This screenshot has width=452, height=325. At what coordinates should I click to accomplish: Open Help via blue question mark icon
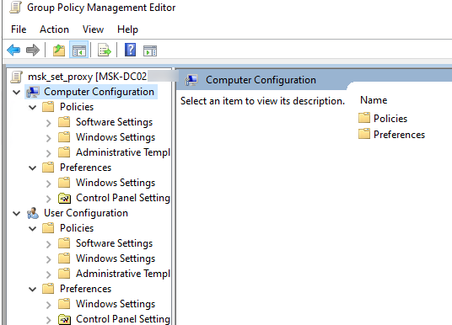coord(131,50)
